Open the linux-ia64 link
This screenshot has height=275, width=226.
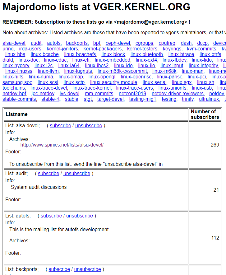(x=69, y=66)
